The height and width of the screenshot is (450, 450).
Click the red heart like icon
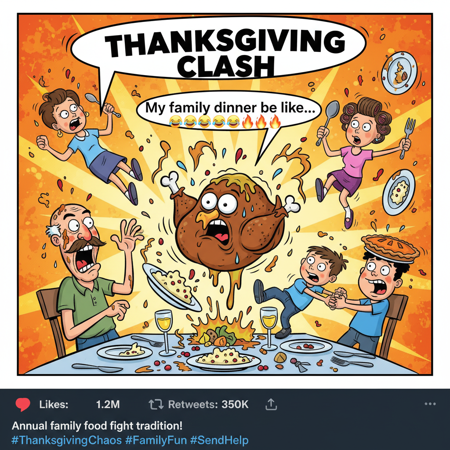tap(22, 404)
